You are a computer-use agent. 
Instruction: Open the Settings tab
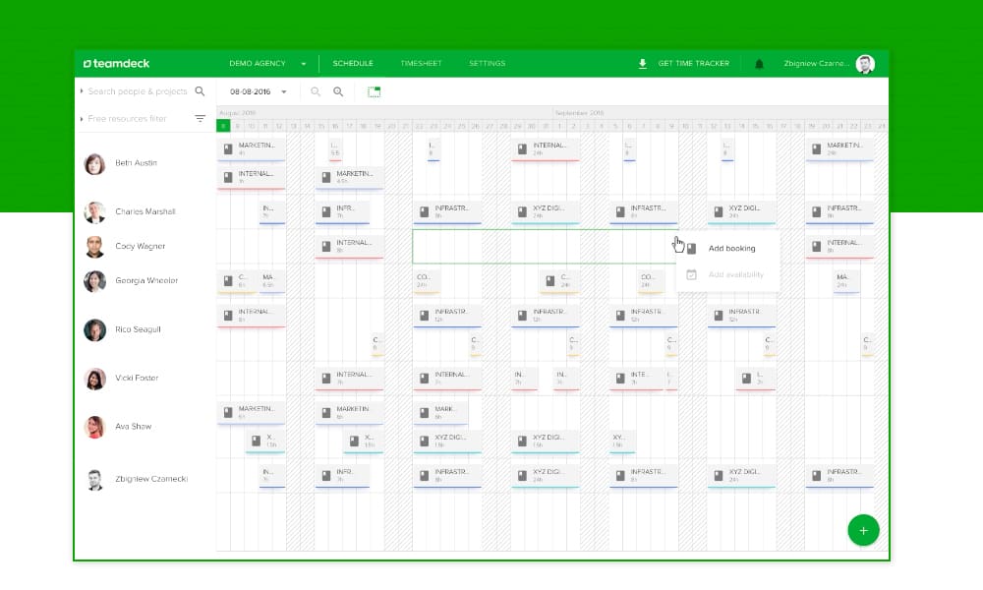[x=487, y=64]
